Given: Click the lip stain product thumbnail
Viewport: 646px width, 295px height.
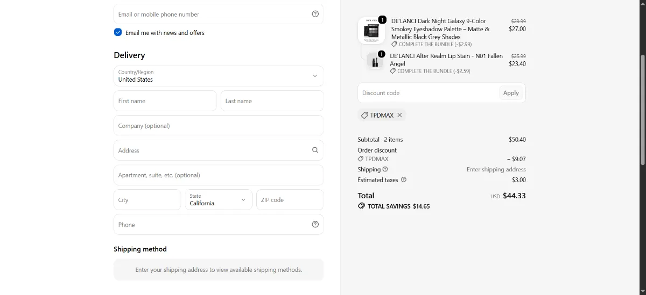Looking at the screenshot, I should (x=375, y=60).
